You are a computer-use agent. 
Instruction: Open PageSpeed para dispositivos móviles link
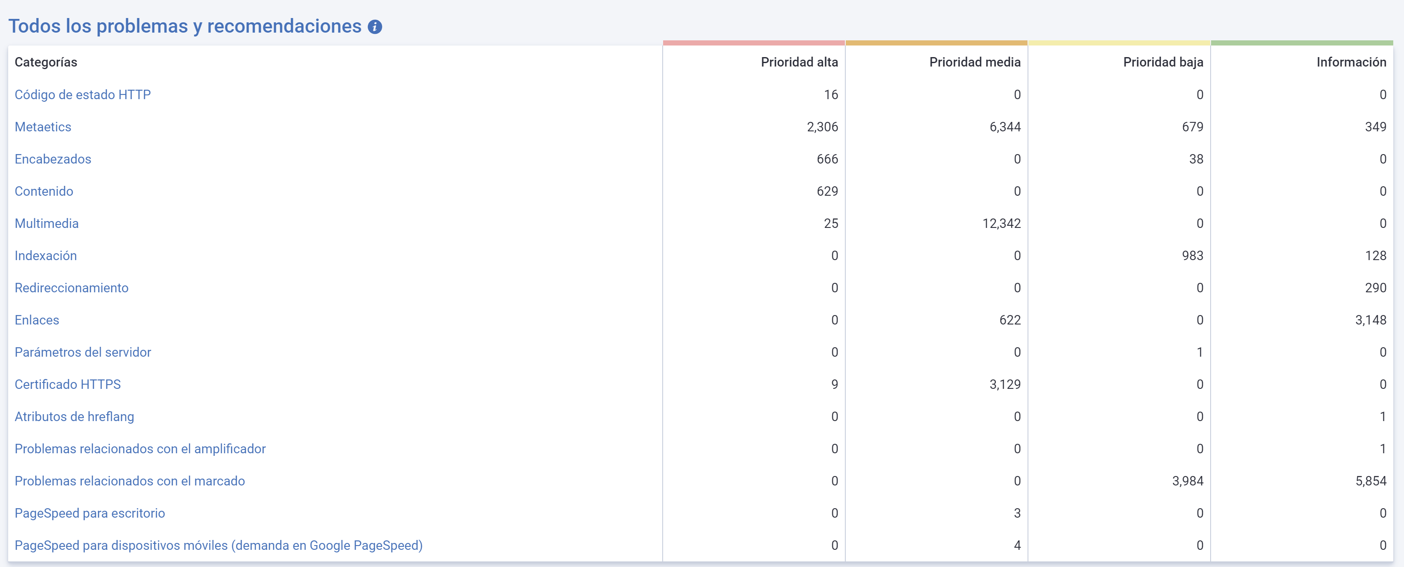coord(218,545)
